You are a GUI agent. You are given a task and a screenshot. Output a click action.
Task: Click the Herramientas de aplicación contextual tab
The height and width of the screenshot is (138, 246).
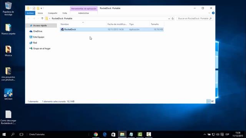click(84, 8)
